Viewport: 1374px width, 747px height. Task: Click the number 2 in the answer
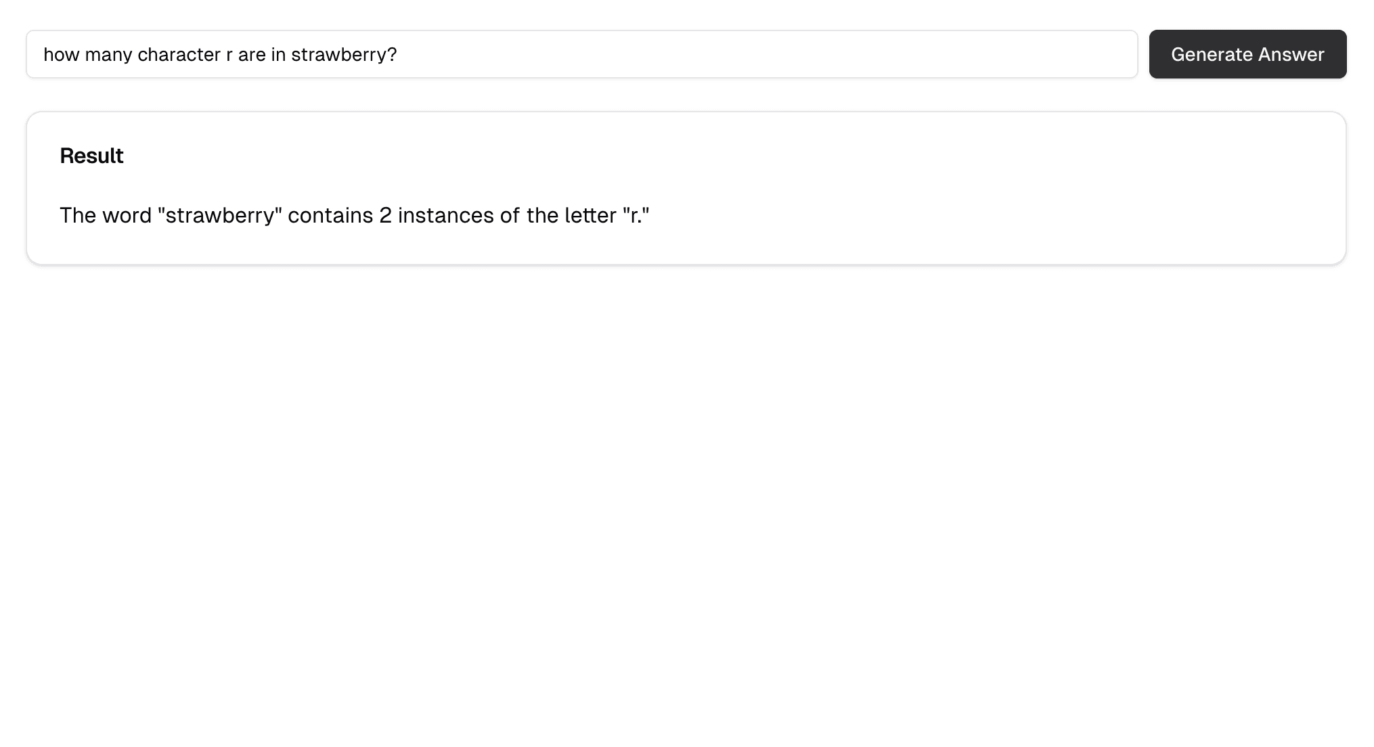pyautogui.click(x=386, y=215)
